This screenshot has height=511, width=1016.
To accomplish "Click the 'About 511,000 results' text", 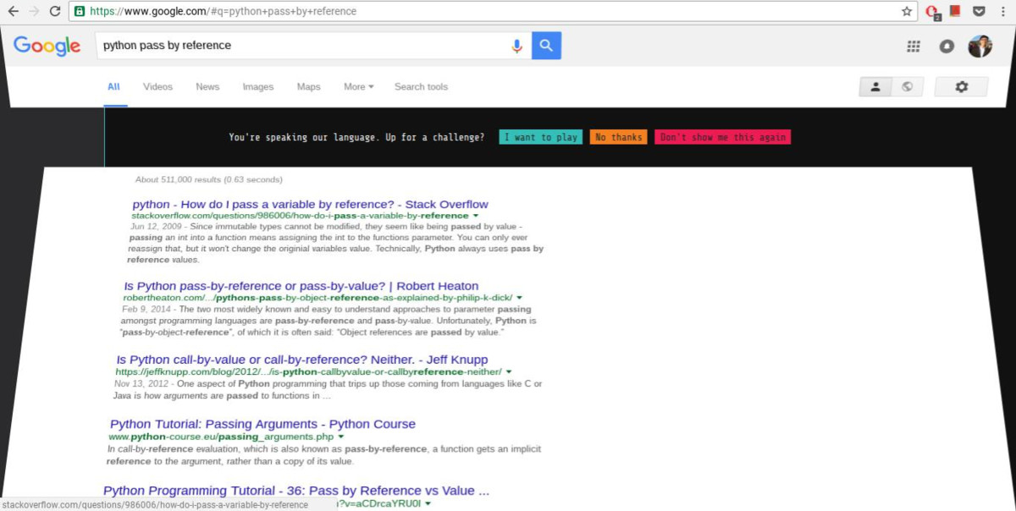I will pyautogui.click(x=208, y=179).
